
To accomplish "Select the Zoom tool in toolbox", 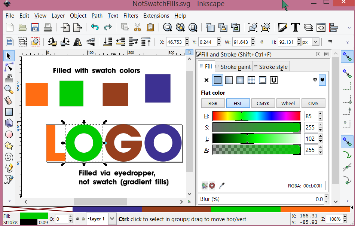I will click(x=9, y=89).
